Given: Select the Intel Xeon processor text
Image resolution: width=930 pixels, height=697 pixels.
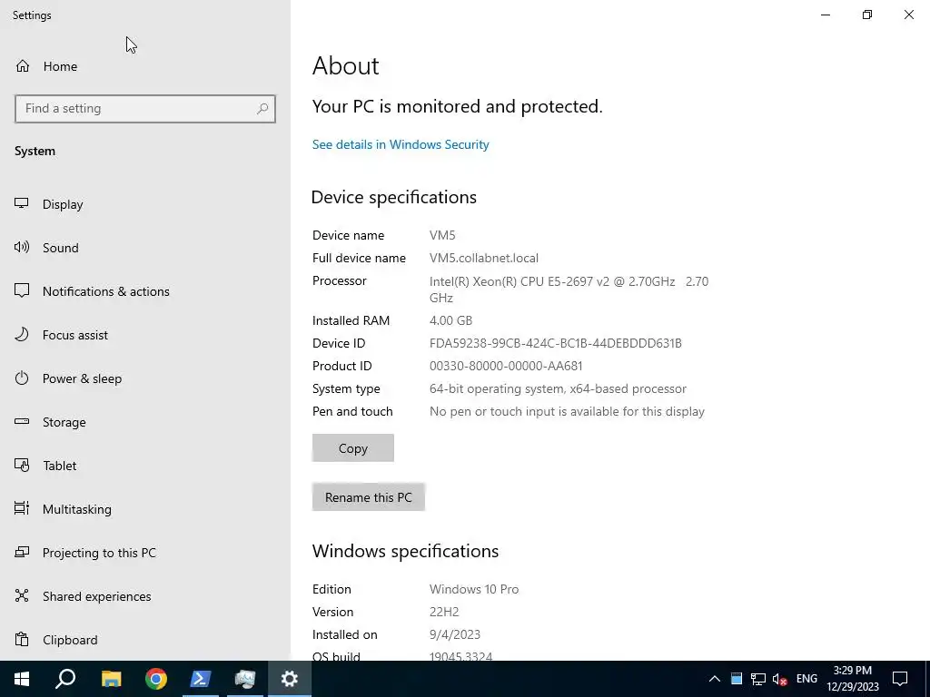Looking at the screenshot, I should 569,290.
